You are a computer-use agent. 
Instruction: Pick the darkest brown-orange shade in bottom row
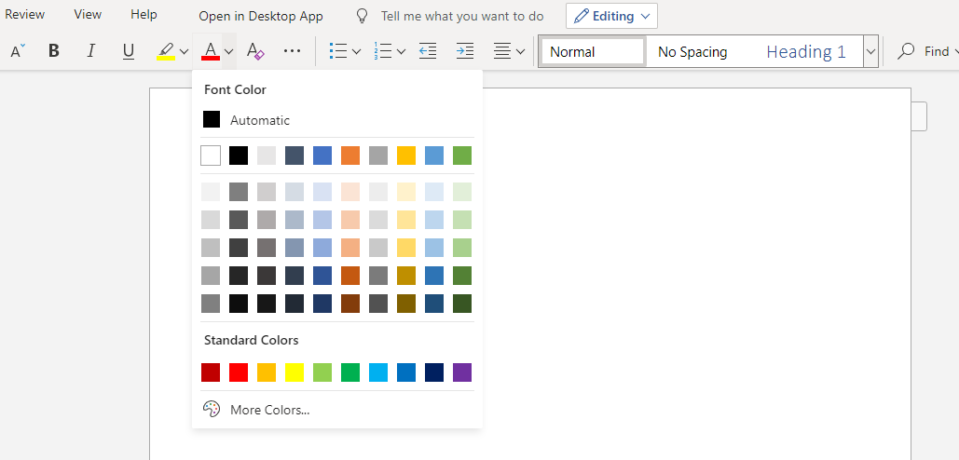coord(350,303)
